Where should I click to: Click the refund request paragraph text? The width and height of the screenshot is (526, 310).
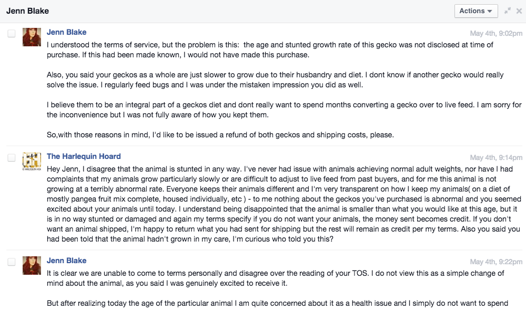[x=220, y=135]
